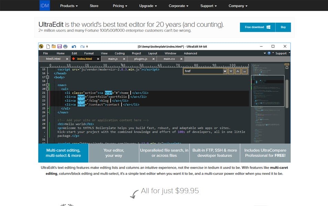Click the blue Help question mark icon
Image resolution: width=328 pixels, height=206 pixels.
pos(269,53)
